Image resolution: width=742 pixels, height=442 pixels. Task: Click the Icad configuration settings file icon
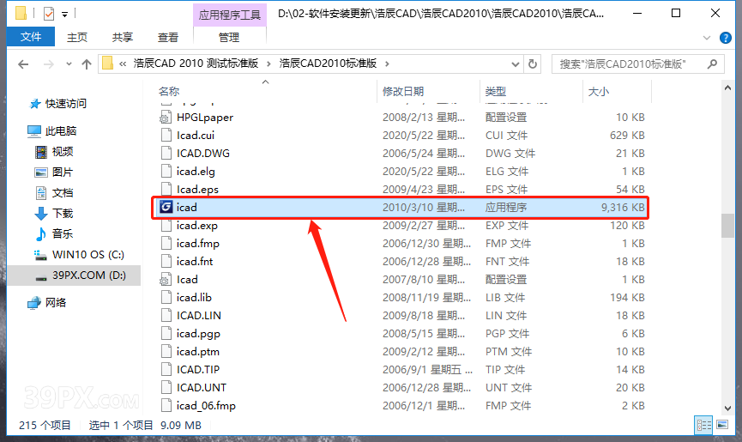[x=166, y=280]
